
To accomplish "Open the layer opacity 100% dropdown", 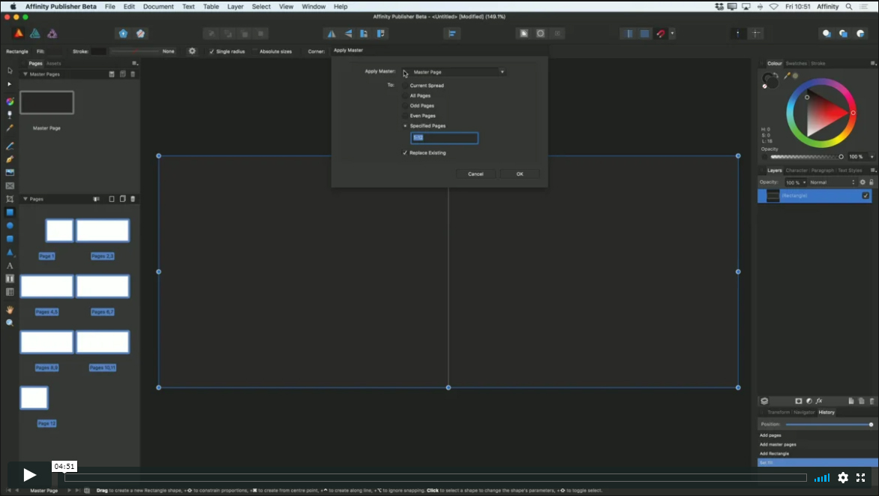I will pyautogui.click(x=796, y=182).
